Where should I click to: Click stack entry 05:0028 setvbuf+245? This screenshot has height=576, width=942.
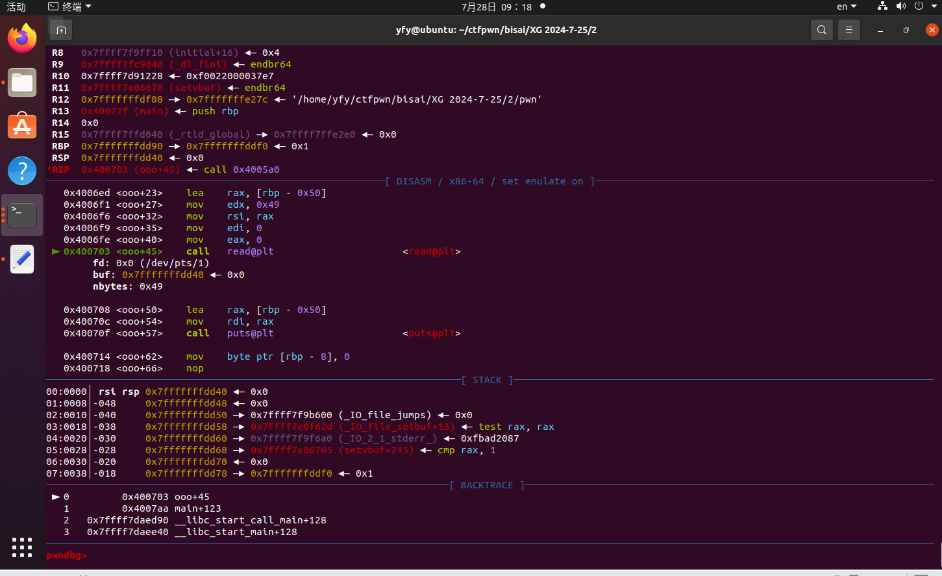(271, 450)
